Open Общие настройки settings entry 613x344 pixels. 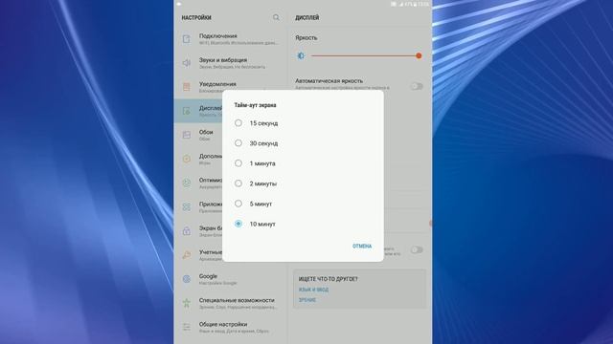[x=231, y=327]
